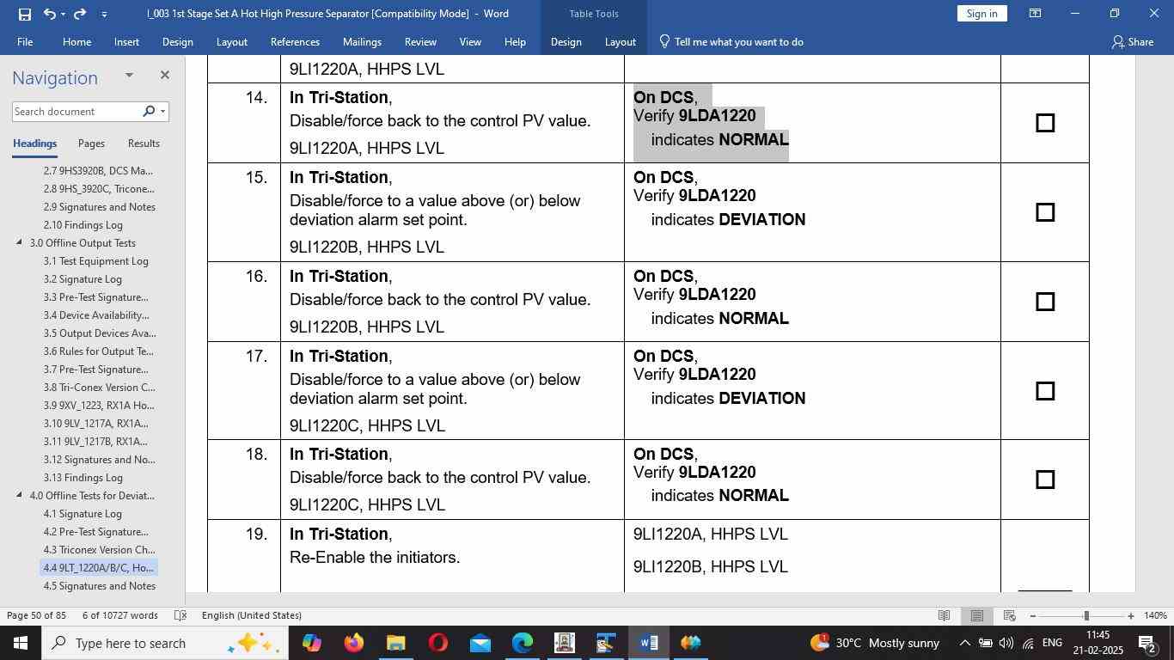Click the taskbar search box
Image resolution: width=1174 pixels, height=660 pixels.
164,643
